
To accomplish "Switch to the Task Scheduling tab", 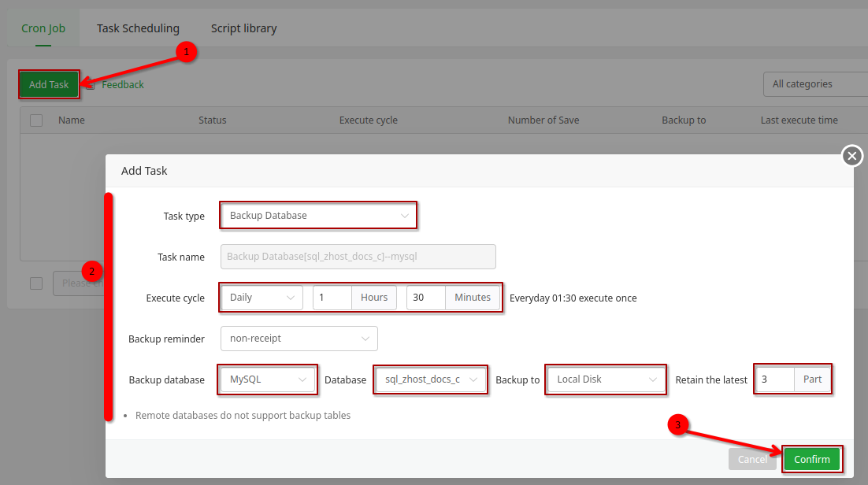I will coord(138,28).
